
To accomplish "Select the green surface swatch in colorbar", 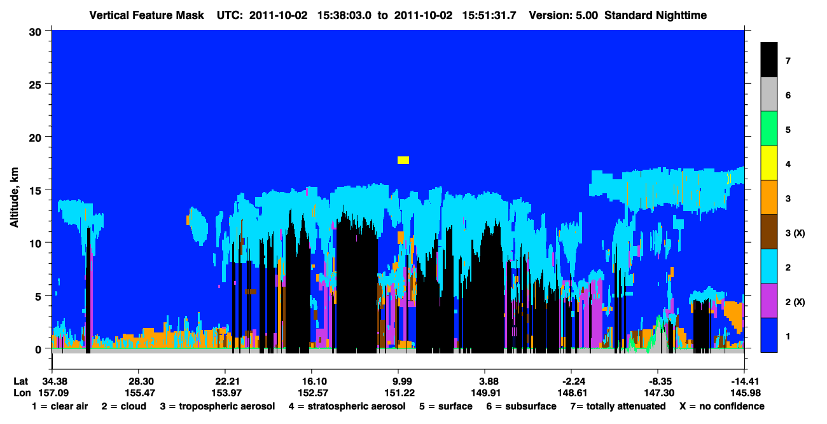I will [769, 129].
